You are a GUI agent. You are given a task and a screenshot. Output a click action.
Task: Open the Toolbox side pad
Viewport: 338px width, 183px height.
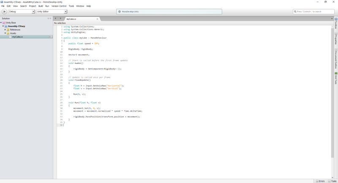(x=336, y=23)
